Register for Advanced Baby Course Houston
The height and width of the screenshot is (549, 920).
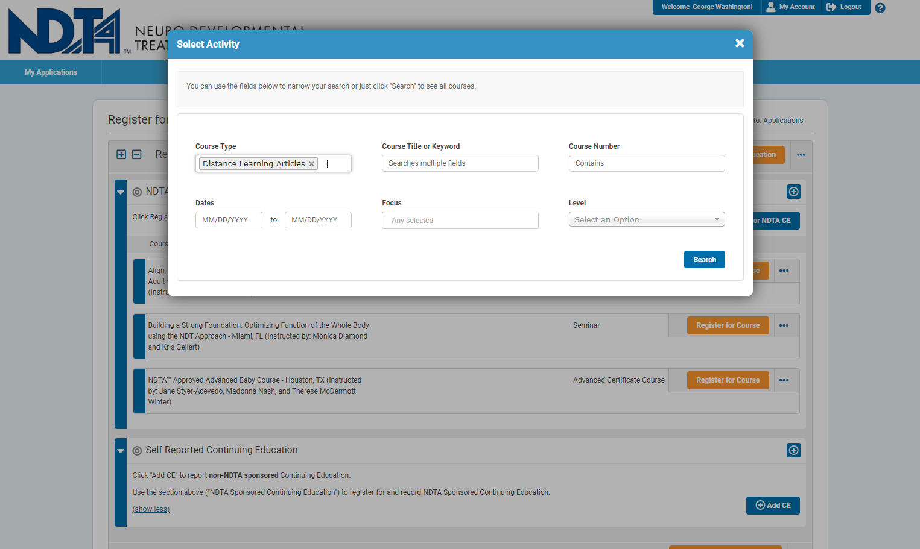(728, 380)
